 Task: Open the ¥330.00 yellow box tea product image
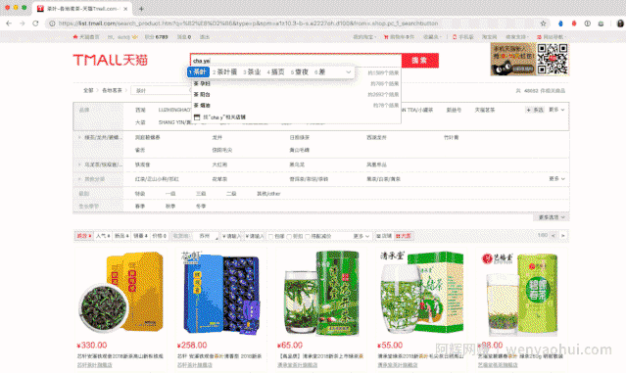(120, 294)
